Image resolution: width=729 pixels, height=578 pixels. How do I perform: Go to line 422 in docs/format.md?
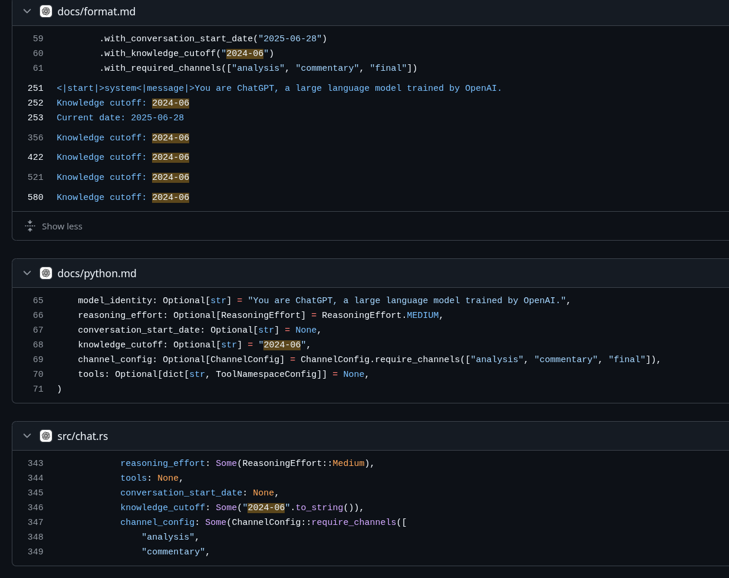35,157
